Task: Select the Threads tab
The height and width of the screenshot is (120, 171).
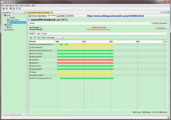Action: pyautogui.click(x=51, y=16)
